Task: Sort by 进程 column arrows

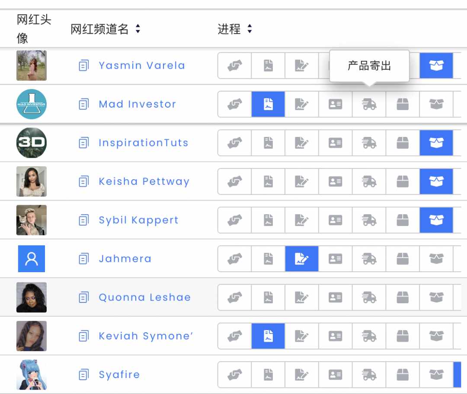Action: coord(249,29)
